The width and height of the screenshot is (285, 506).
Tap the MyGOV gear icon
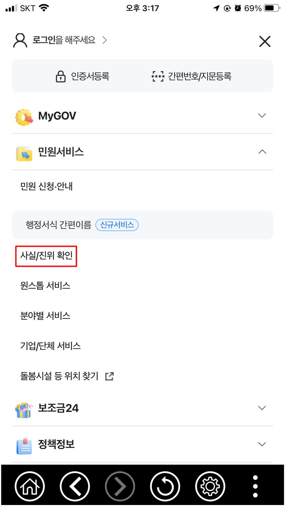tap(24, 117)
